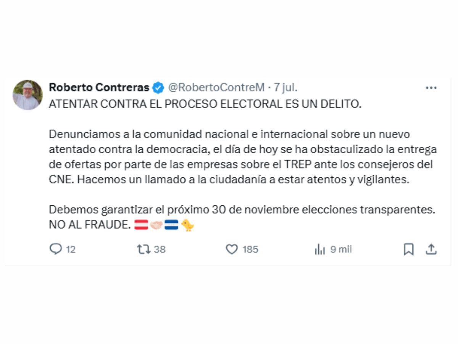Click the repost count 38
The image size is (458, 344).
pyautogui.click(x=160, y=250)
